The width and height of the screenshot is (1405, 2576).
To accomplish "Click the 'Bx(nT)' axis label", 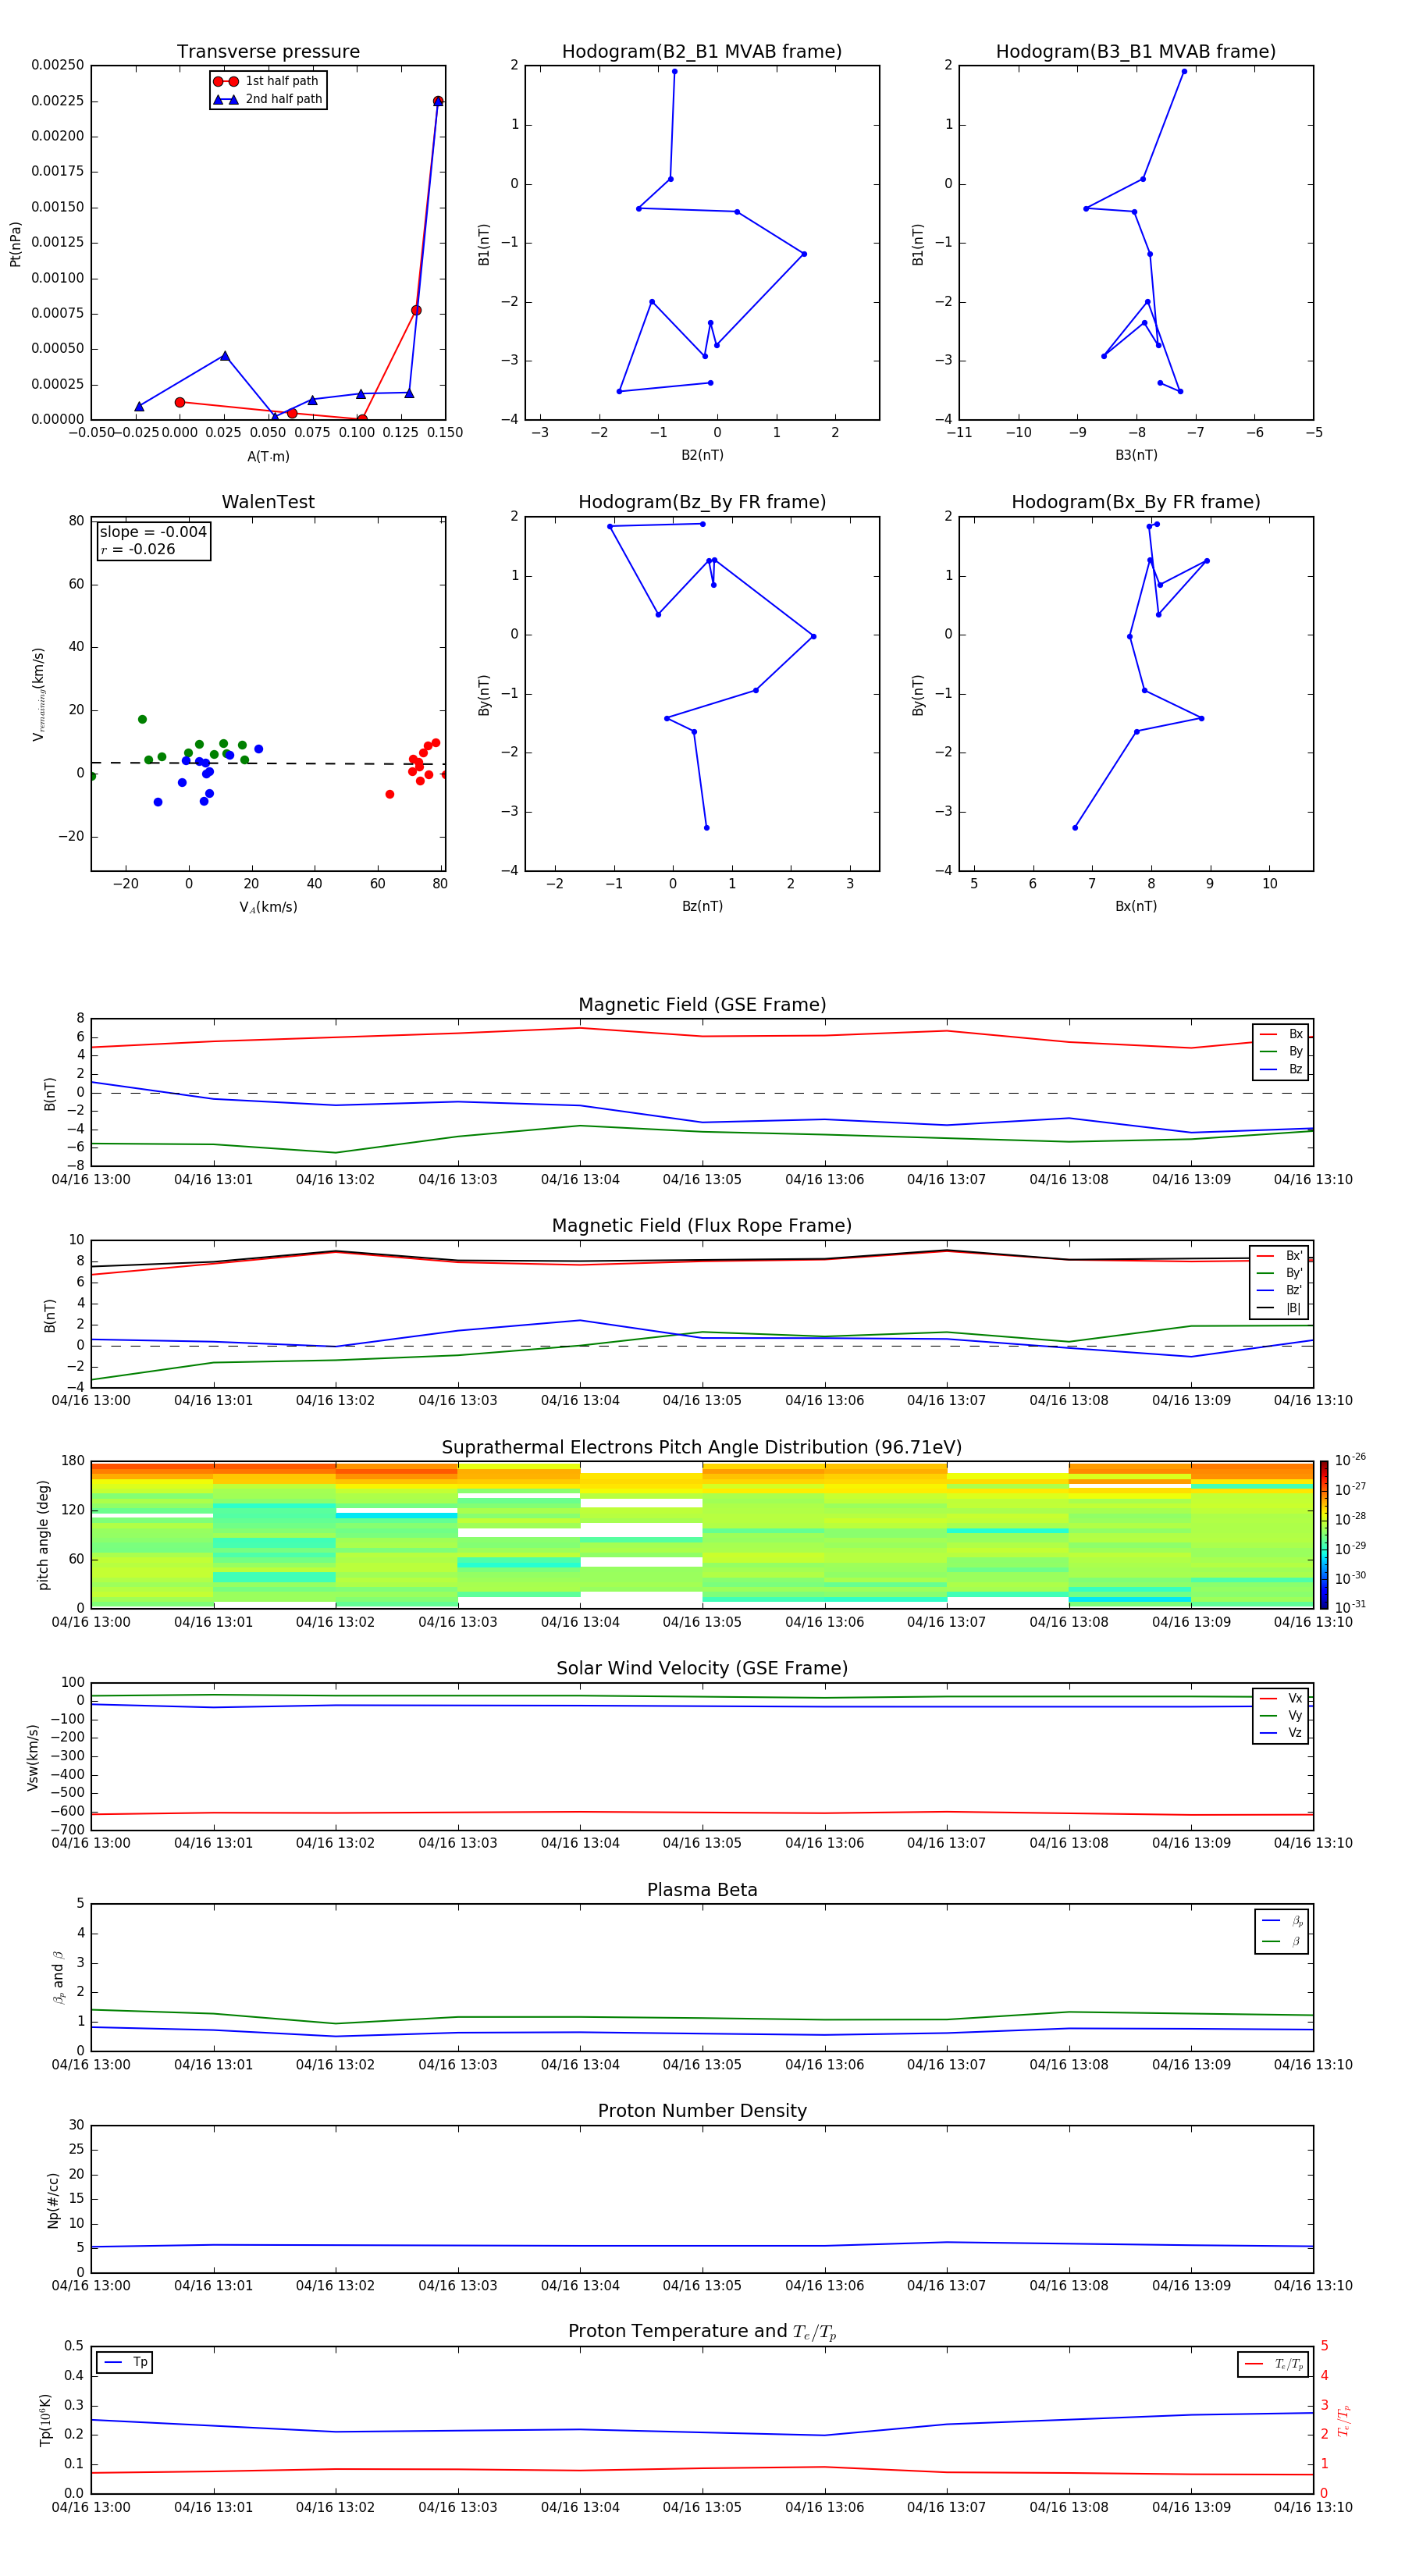I will click(1136, 906).
